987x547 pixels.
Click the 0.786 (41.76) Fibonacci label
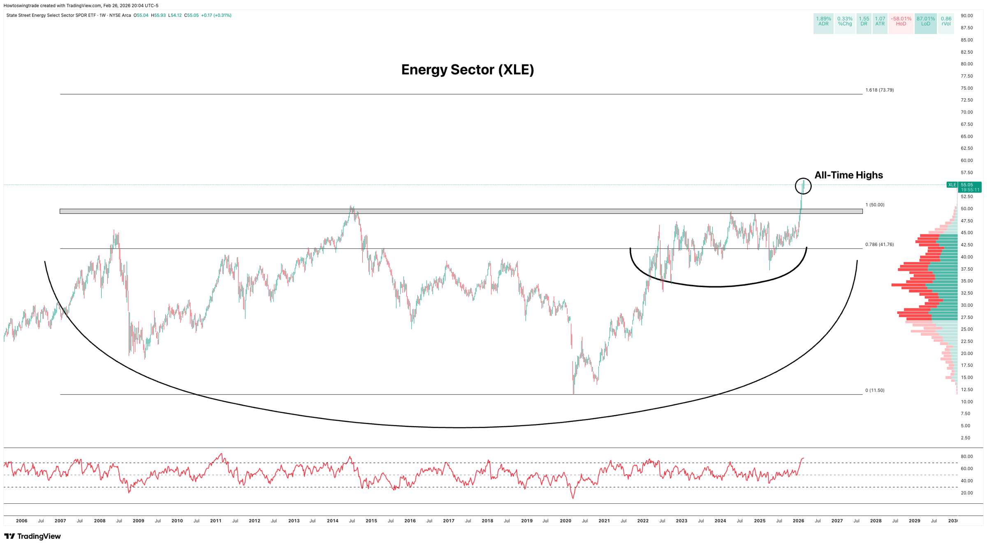tap(879, 244)
